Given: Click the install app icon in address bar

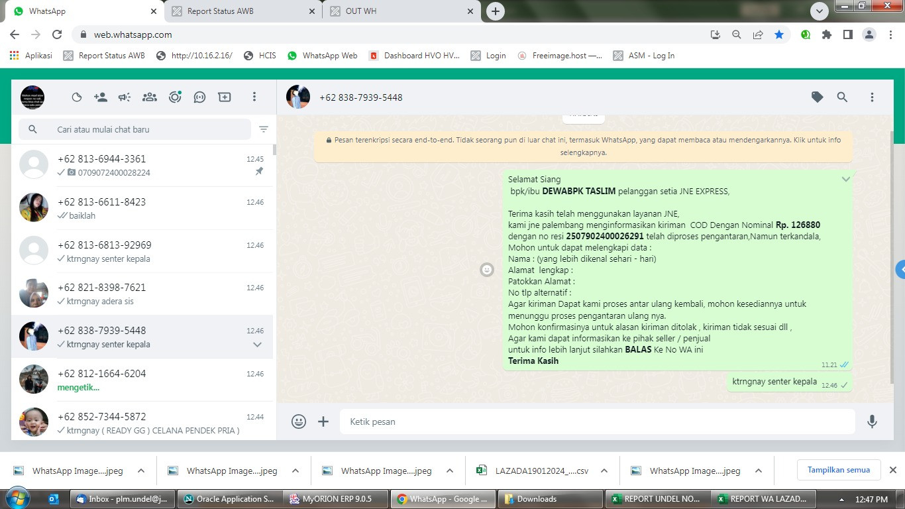Looking at the screenshot, I should click(715, 34).
